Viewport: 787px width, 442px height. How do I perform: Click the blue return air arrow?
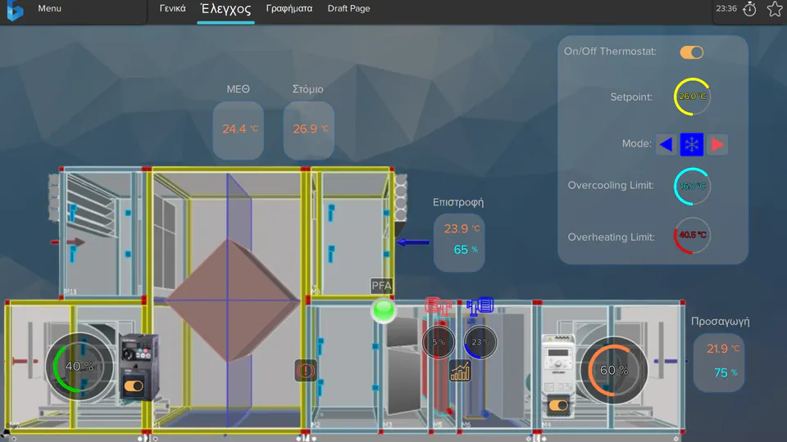pos(413,242)
